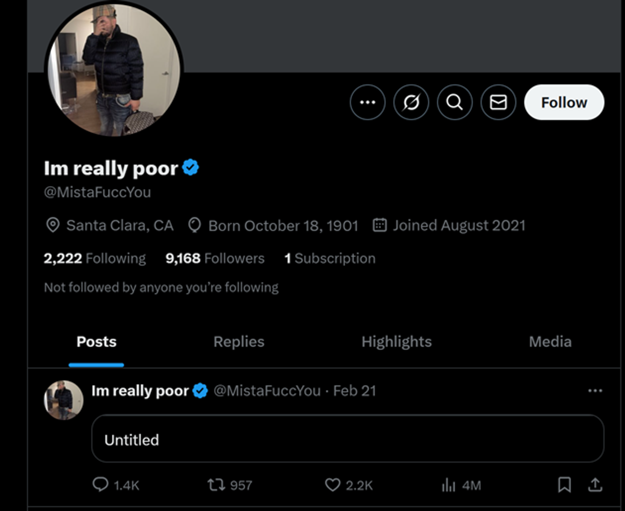The image size is (625, 511).
Task: View the 2,222 Following list
Action: (95, 258)
